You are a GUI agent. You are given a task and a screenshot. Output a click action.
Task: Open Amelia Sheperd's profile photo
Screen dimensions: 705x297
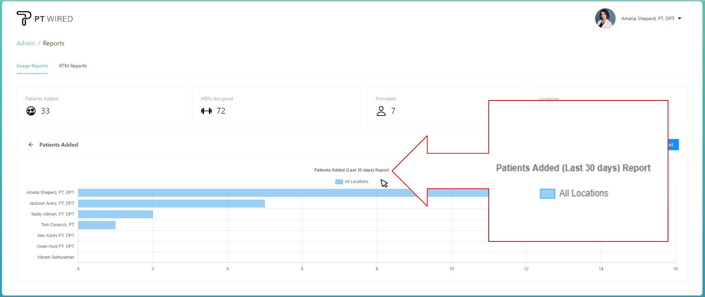coord(605,19)
